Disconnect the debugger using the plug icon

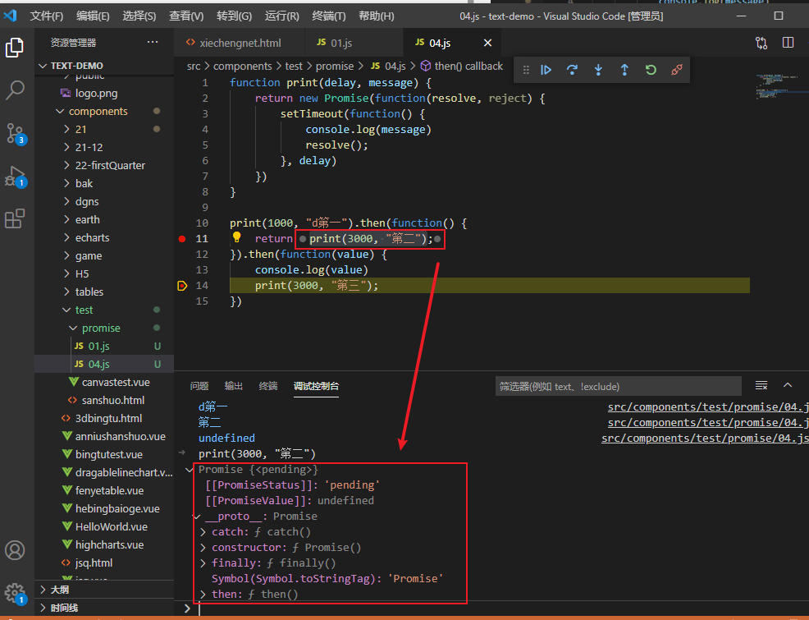[677, 70]
